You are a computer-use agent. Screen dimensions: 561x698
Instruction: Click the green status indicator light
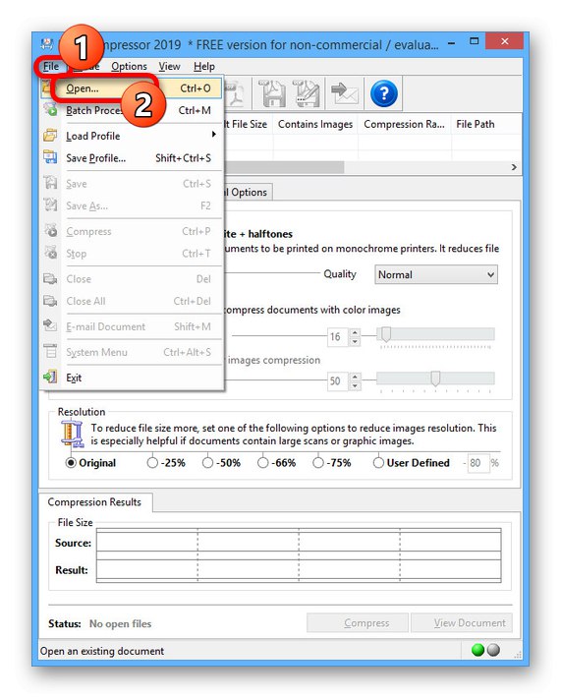point(477,650)
